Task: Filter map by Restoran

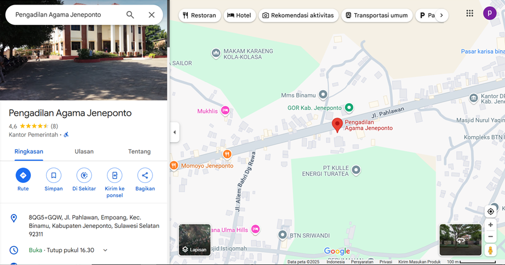Action: [200, 15]
